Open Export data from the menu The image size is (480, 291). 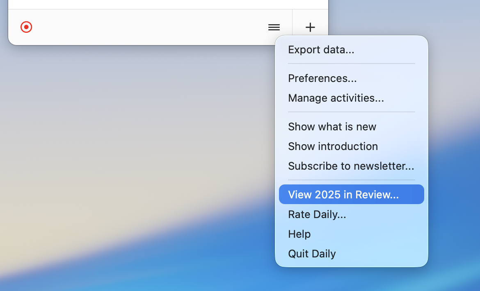point(321,50)
